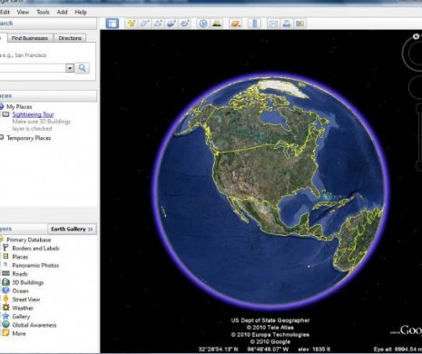The width and height of the screenshot is (422, 354).
Task: Click into the Fly To search field
Action: 33,68
